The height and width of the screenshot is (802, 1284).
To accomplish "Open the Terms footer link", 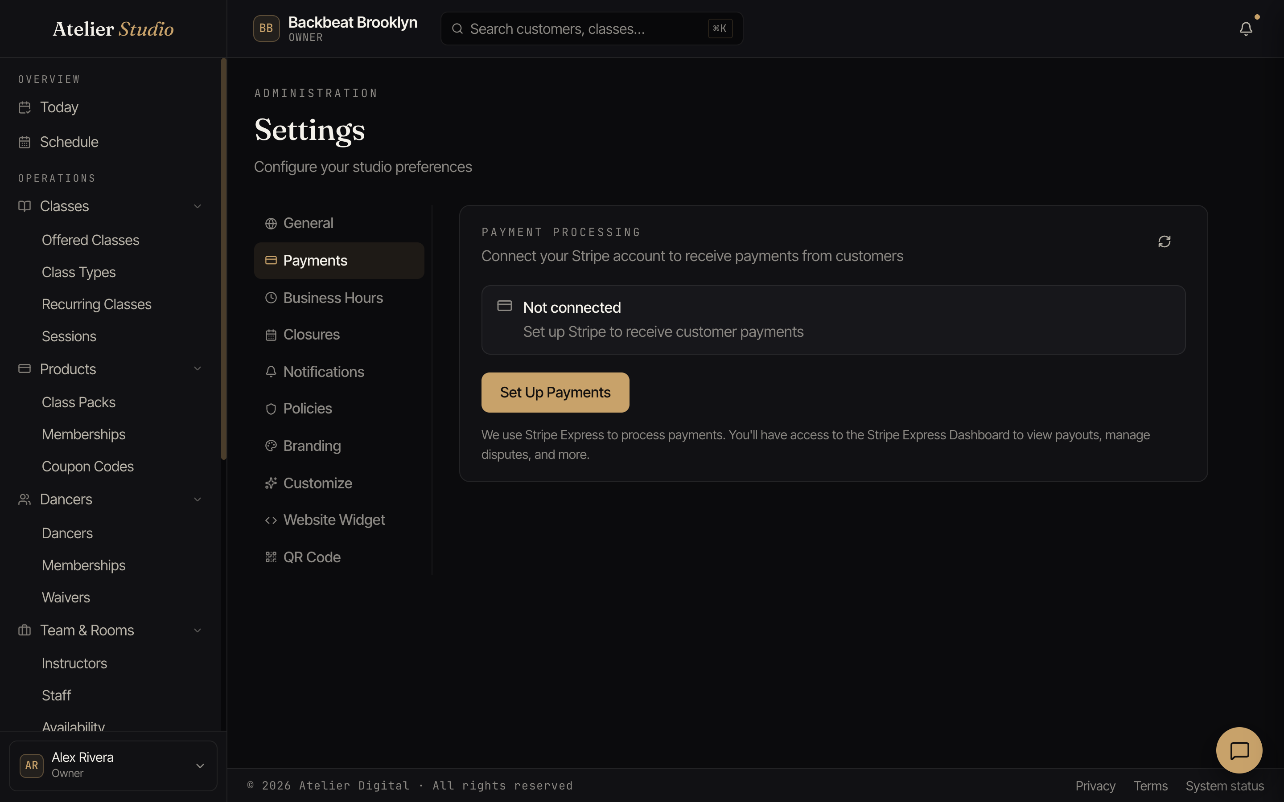I will 1150,786.
